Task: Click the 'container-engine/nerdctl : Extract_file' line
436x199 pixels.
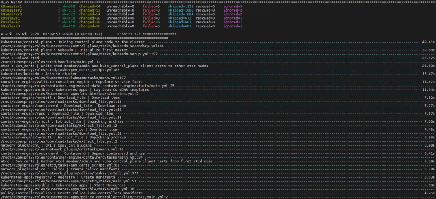Action: pyautogui.click(x=63, y=138)
